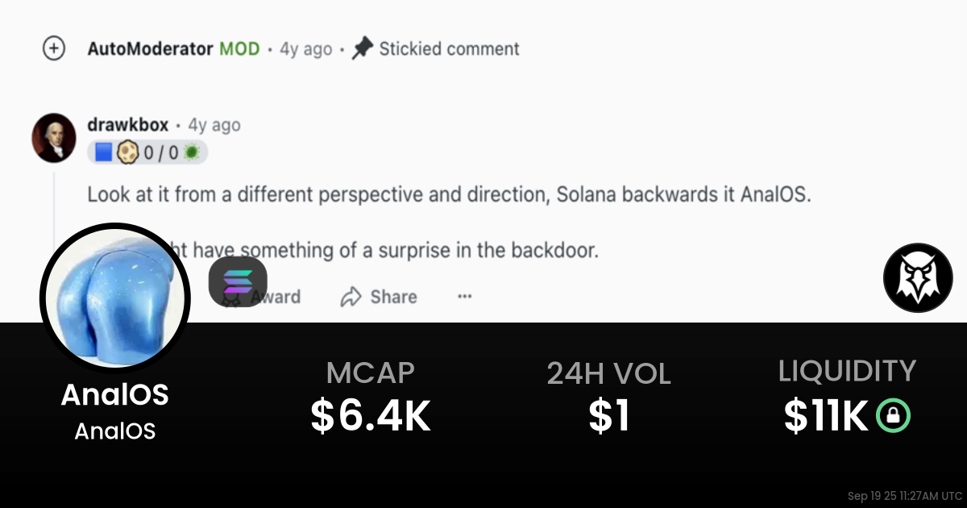The image size is (967, 508).
Task: Click the green spiky flair icon
Action: click(192, 151)
